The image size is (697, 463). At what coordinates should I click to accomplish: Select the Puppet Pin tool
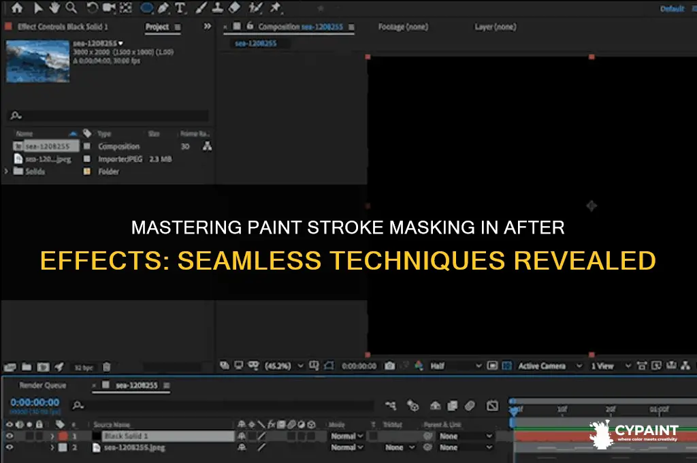pyautogui.click(x=275, y=7)
